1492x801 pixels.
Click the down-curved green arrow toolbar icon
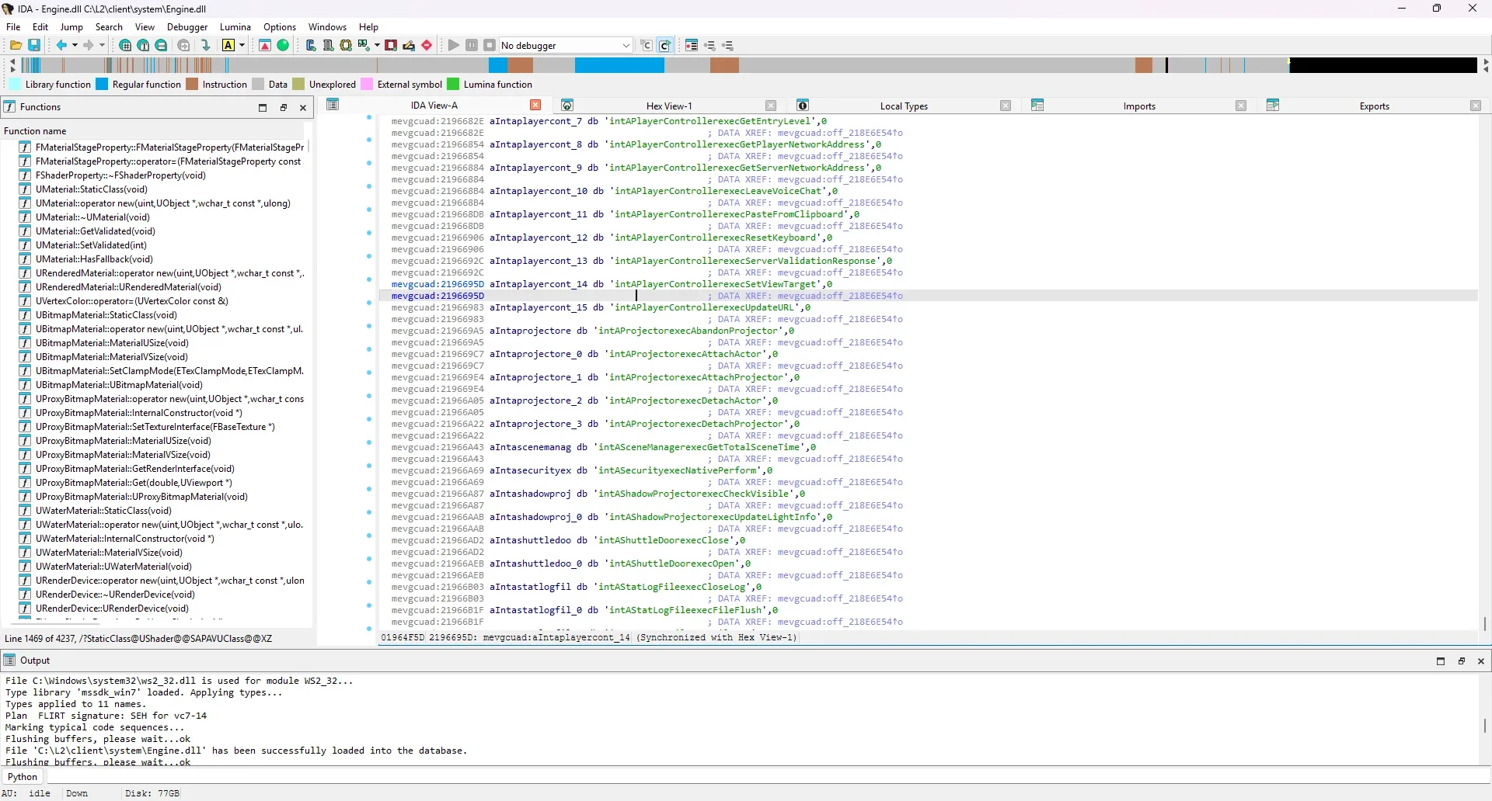tap(205, 46)
